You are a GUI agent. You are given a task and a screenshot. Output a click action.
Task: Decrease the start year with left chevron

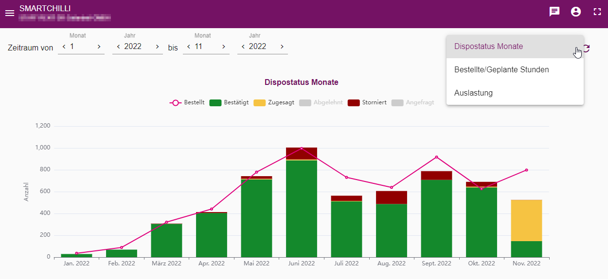118,47
